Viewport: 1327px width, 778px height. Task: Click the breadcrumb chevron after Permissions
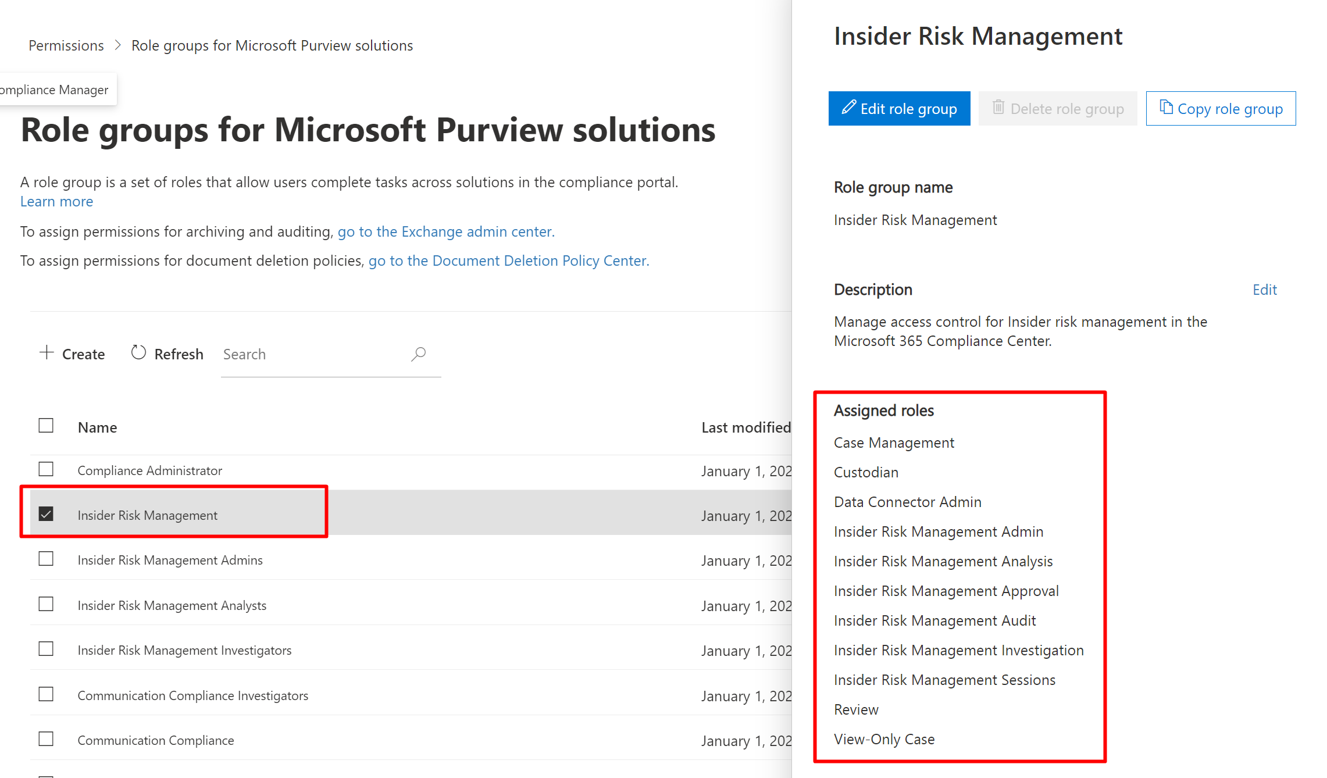point(117,45)
